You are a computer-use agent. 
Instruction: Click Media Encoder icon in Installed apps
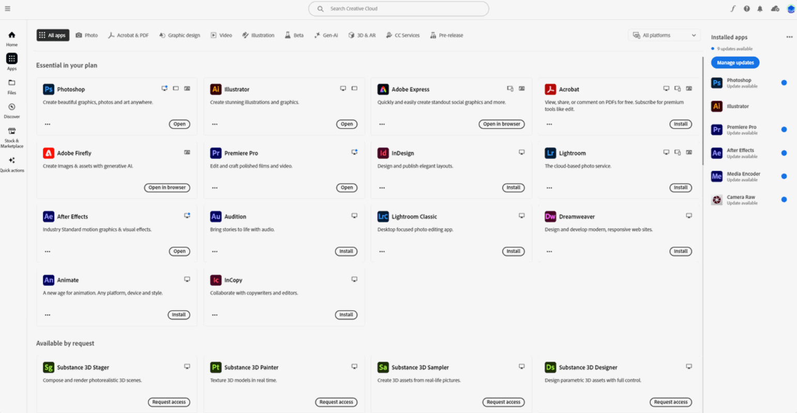(717, 176)
